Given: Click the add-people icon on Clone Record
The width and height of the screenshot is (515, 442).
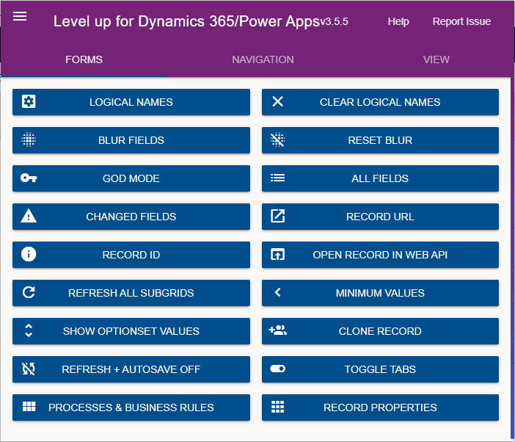Looking at the screenshot, I should pyautogui.click(x=277, y=330).
